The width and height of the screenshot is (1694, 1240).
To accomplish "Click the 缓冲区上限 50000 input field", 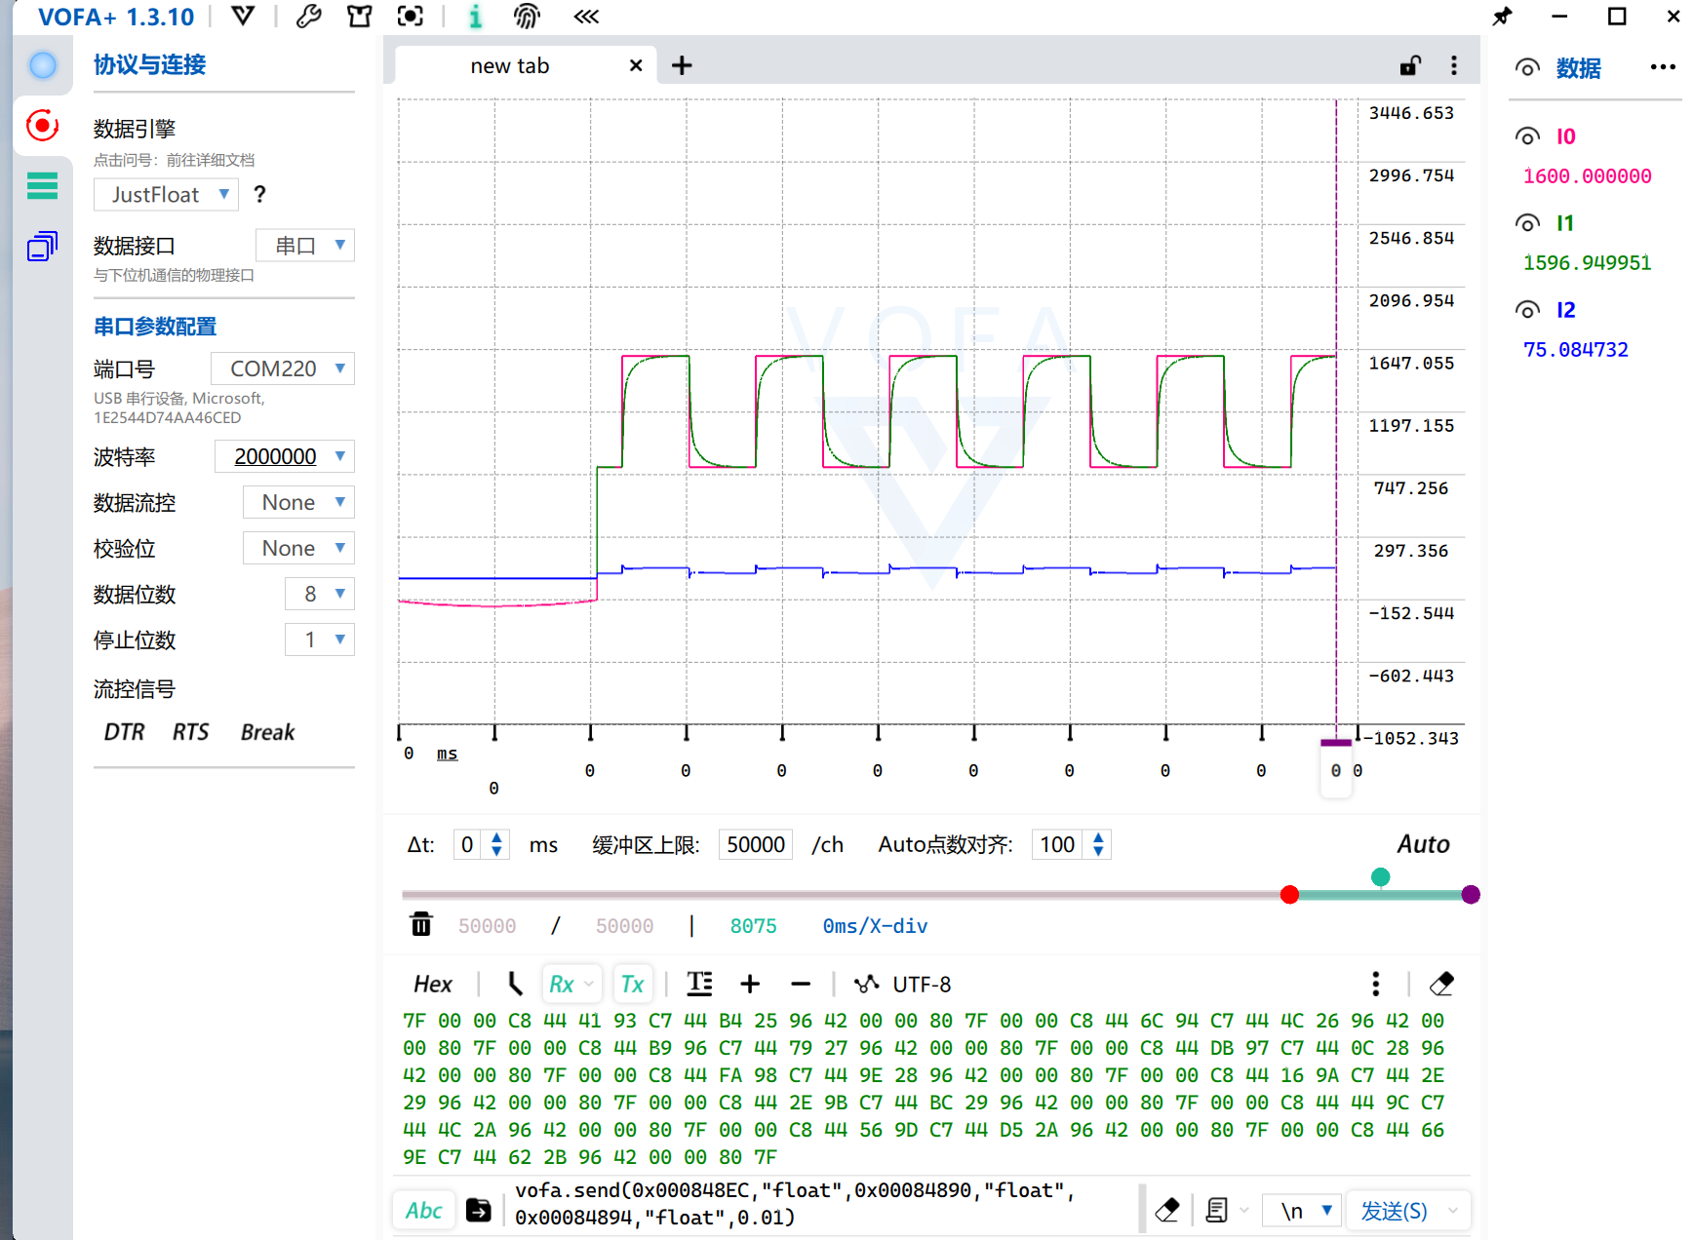I will [x=756, y=844].
